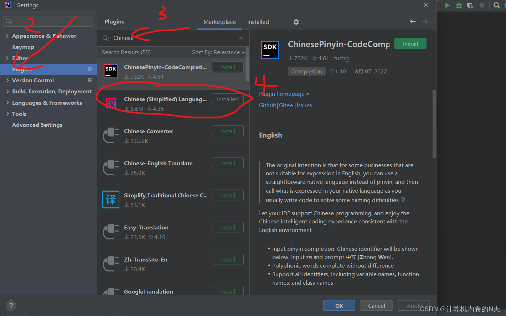Clear the Chinese search text
The image size is (506, 316).
tap(241, 38)
